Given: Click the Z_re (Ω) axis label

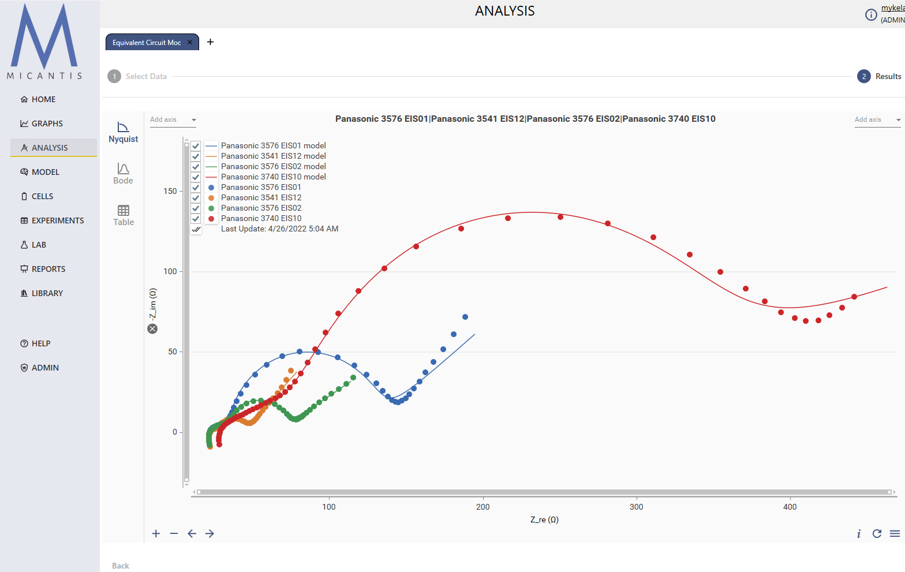Looking at the screenshot, I should tap(544, 519).
